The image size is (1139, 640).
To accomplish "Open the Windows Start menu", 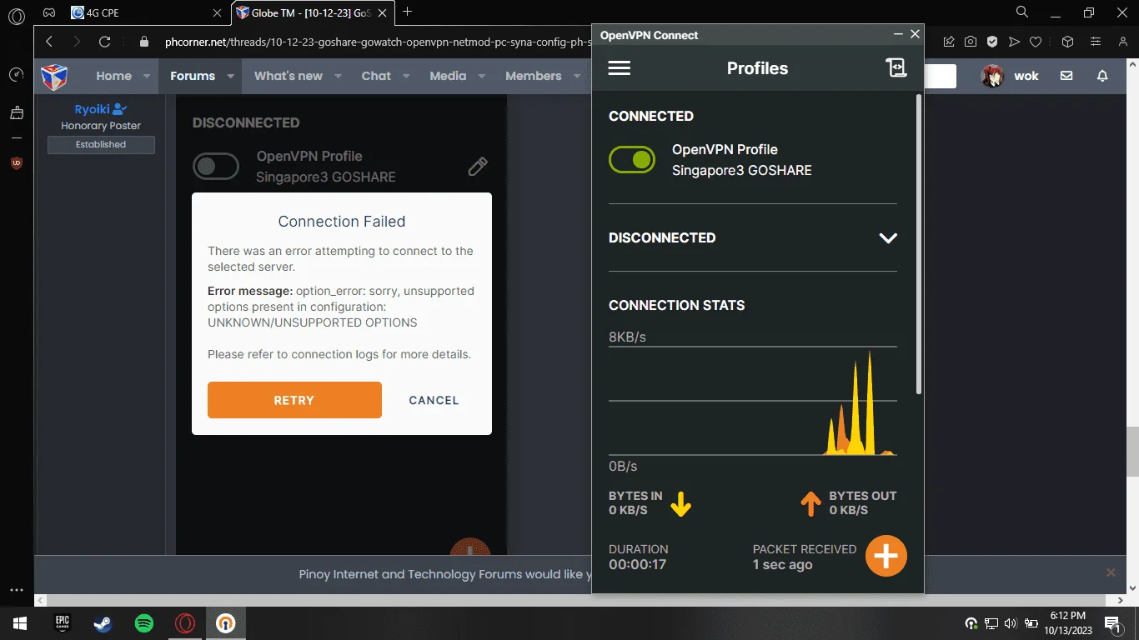I will [19, 623].
